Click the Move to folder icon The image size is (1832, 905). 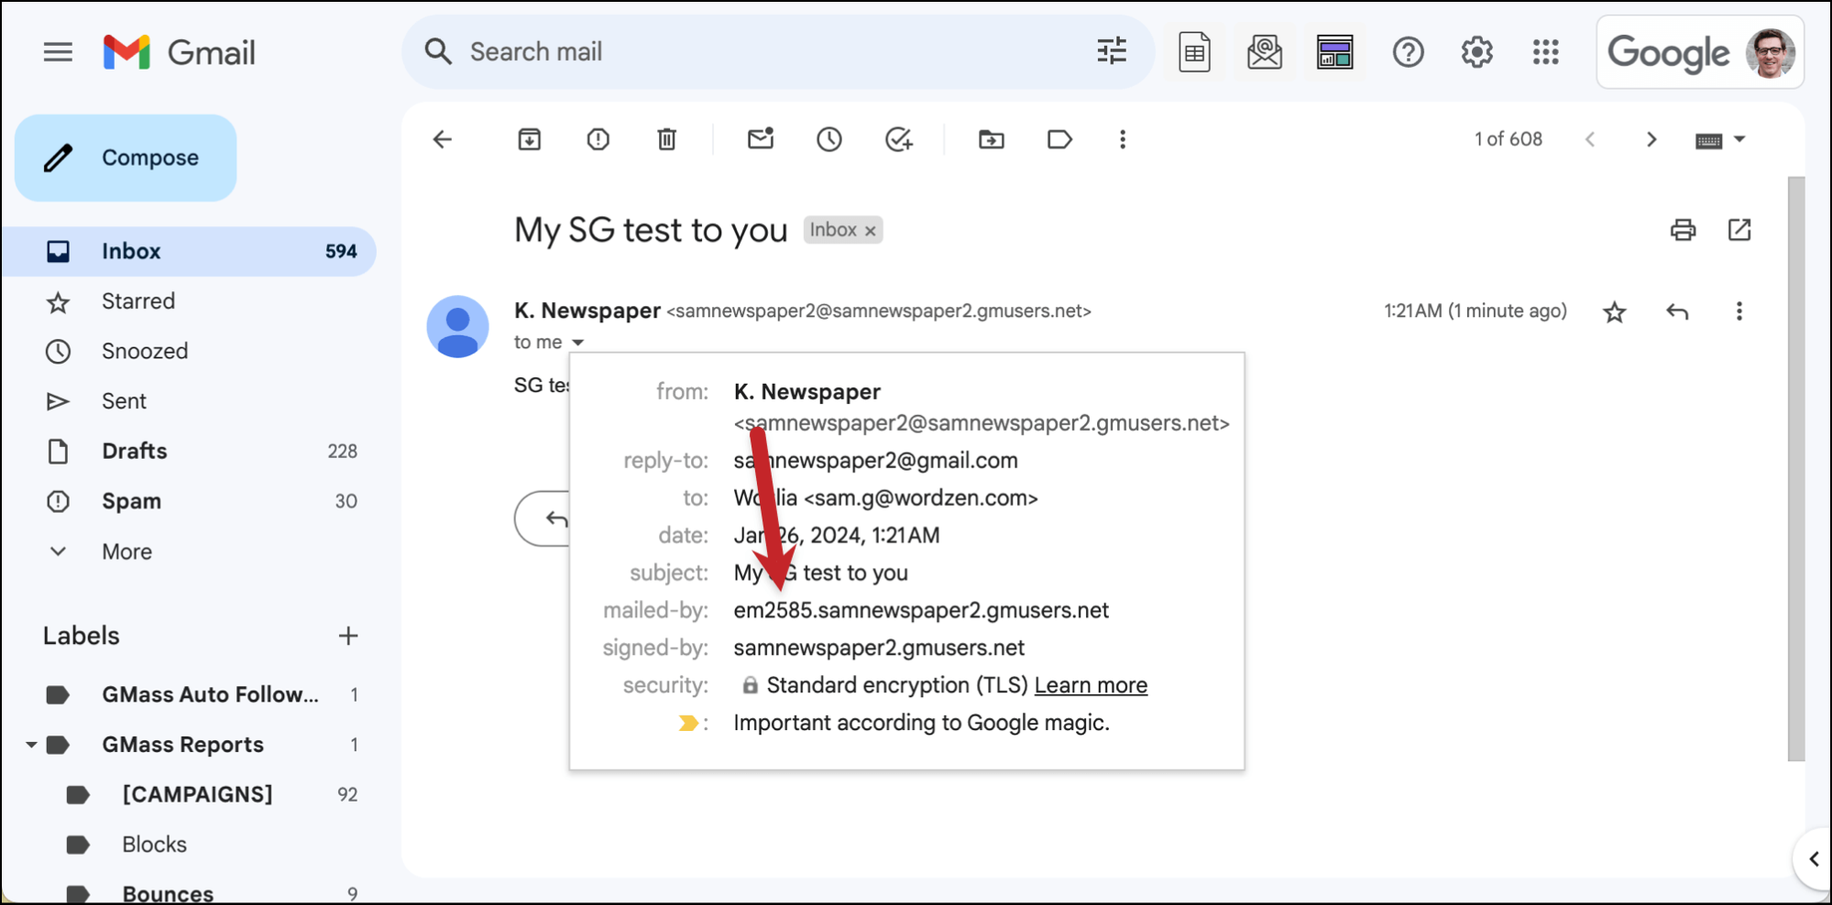coord(991,139)
